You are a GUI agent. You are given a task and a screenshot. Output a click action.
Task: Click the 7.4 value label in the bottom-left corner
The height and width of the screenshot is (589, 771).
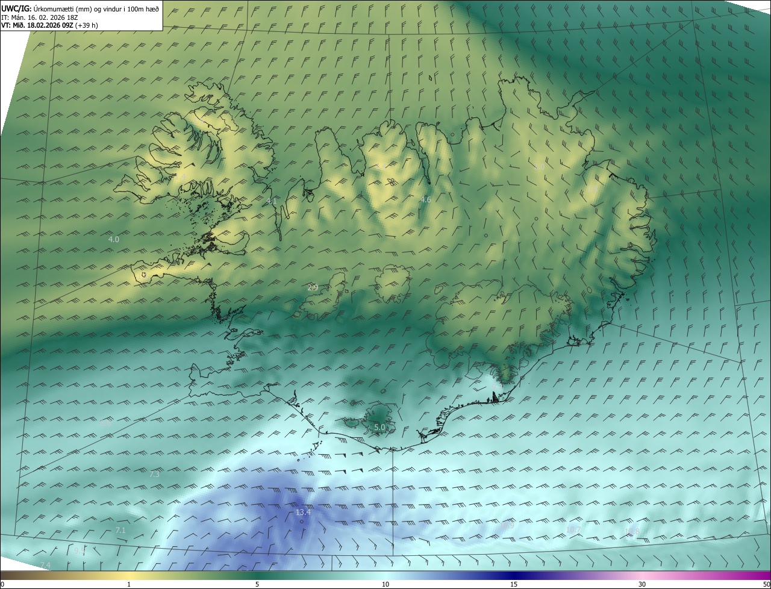click(x=45, y=565)
